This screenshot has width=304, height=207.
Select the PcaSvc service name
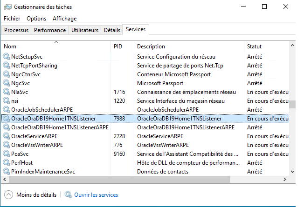click(x=20, y=154)
